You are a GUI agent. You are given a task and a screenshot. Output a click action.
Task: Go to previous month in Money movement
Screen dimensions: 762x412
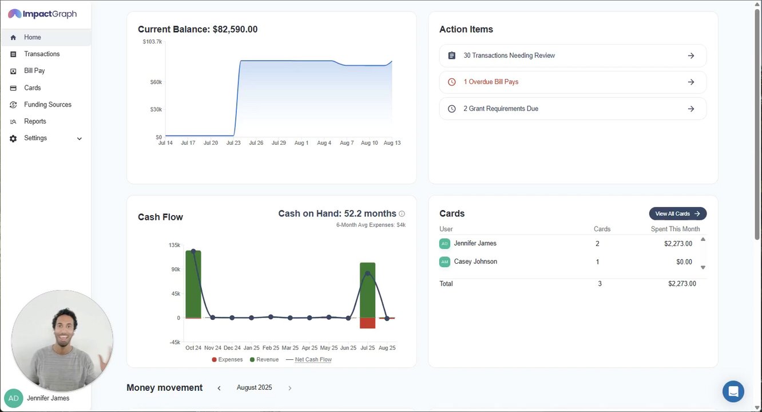click(219, 388)
